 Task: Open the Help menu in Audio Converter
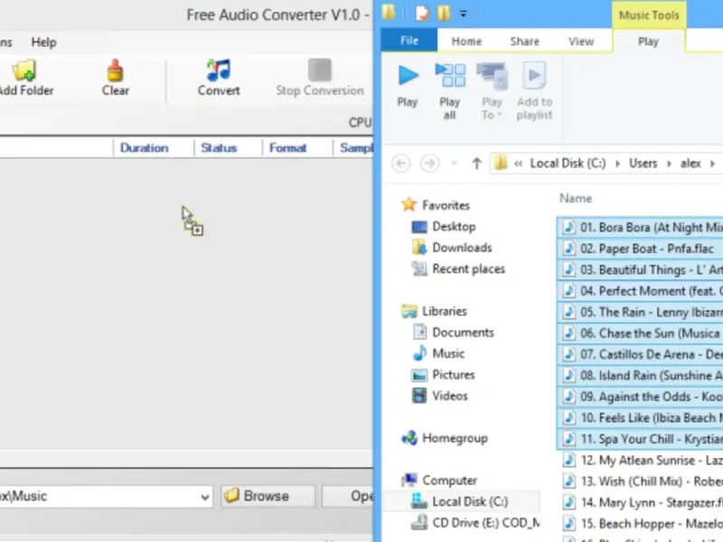[43, 42]
